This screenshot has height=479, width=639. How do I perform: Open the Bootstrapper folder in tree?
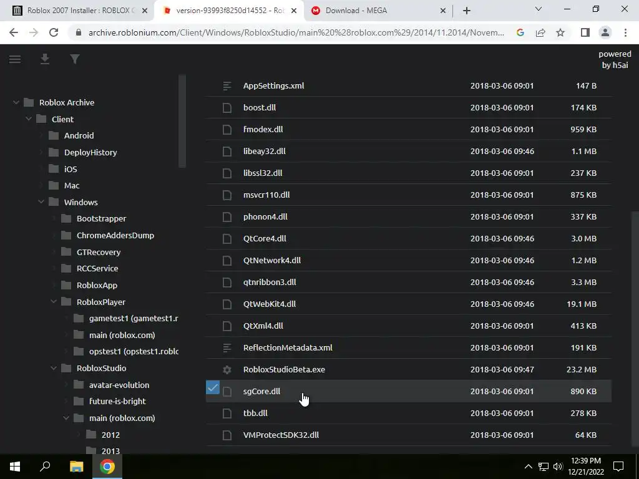(x=102, y=219)
